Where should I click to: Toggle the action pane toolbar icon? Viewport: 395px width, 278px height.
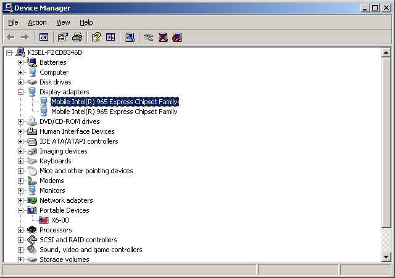(110, 38)
